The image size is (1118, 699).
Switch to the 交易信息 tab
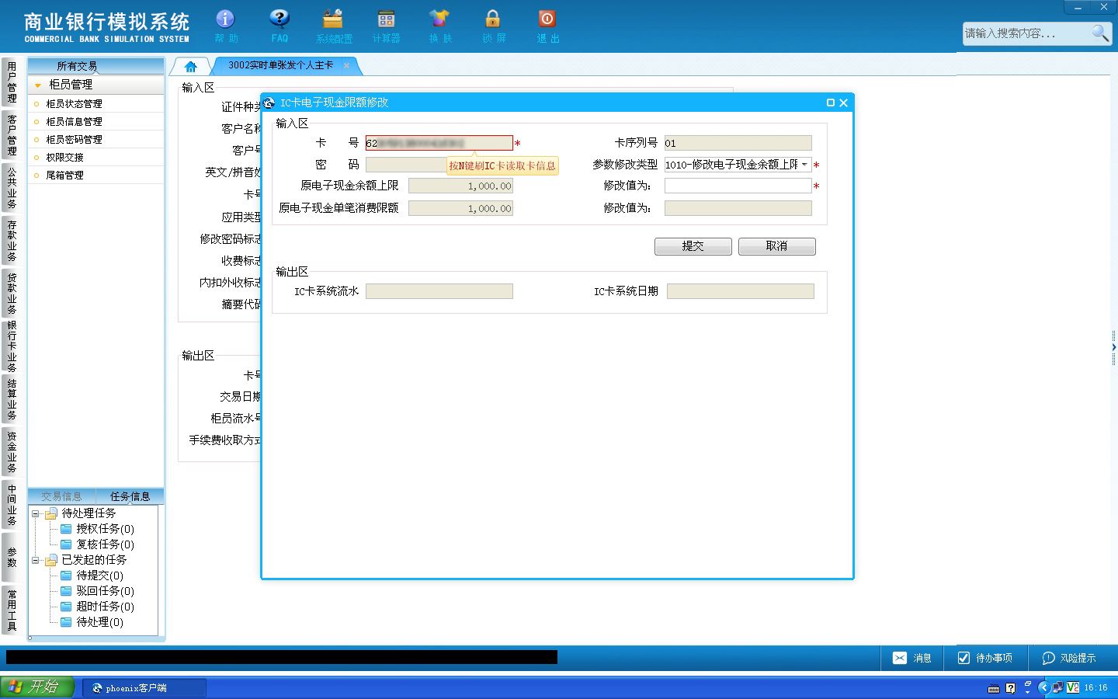pyautogui.click(x=61, y=496)
